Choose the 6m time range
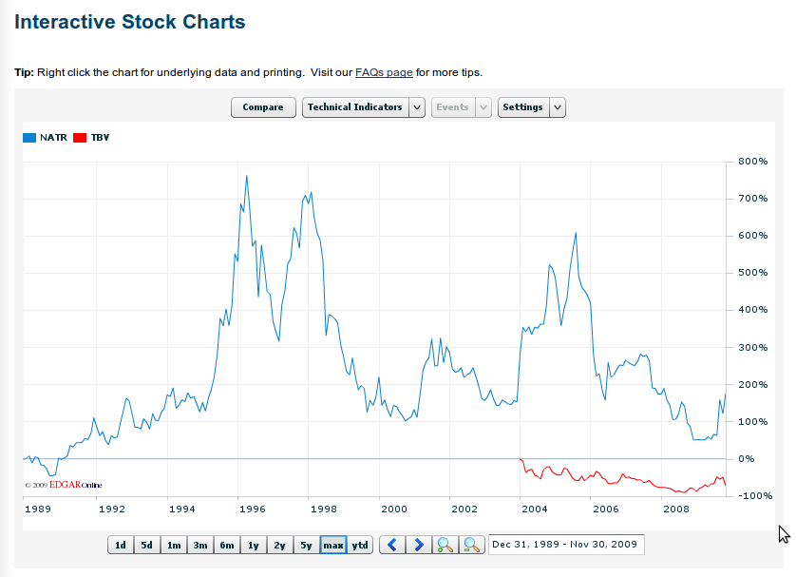 tap(227, 545)
